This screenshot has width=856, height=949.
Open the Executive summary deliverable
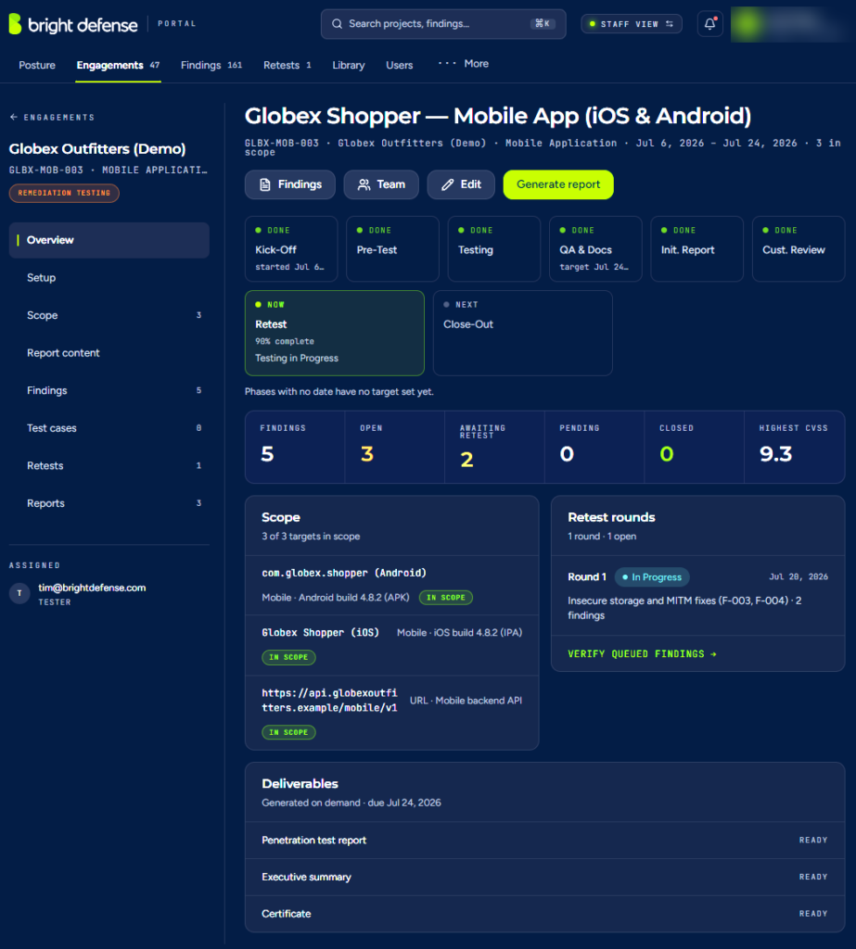click(x=544, y=877)
